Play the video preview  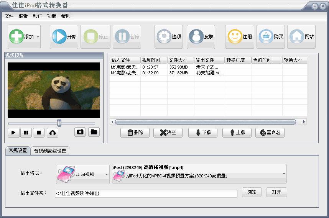point(13,133)
